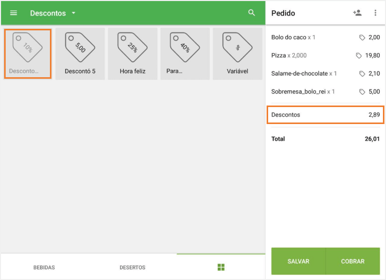Open item search with magnifier icon
This screenshot has width=386, height=280.
[x=252, y=13]
